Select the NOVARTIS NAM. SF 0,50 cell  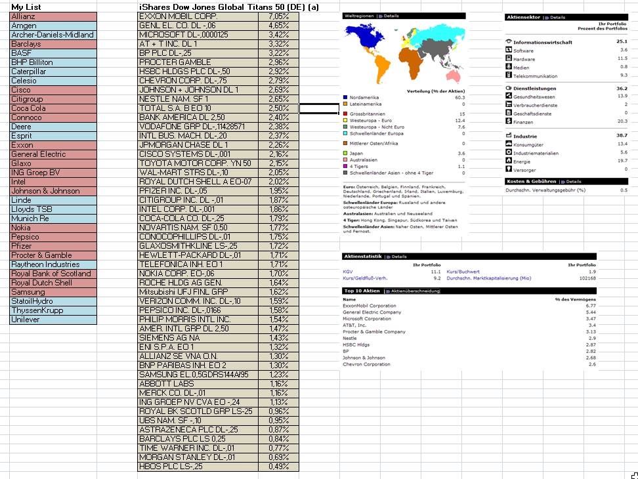tap(198, 228)
